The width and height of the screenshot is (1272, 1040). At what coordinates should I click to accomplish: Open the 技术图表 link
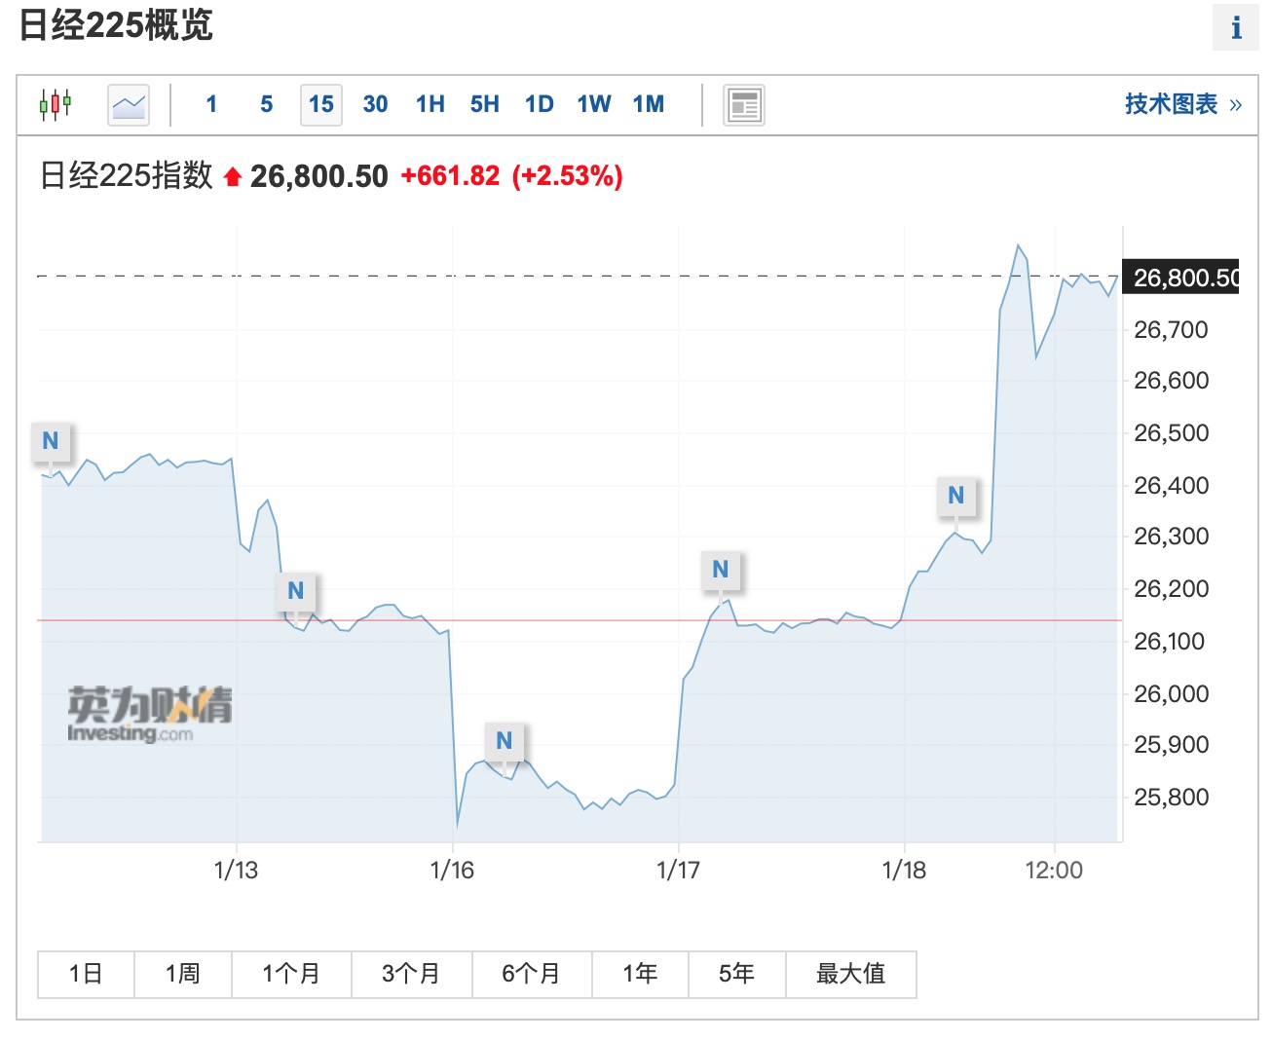[x=1182, y=104]
